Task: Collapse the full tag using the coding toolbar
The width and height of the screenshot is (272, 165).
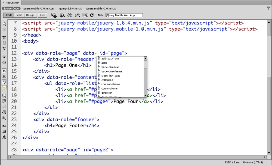Action: click(4, 37)
